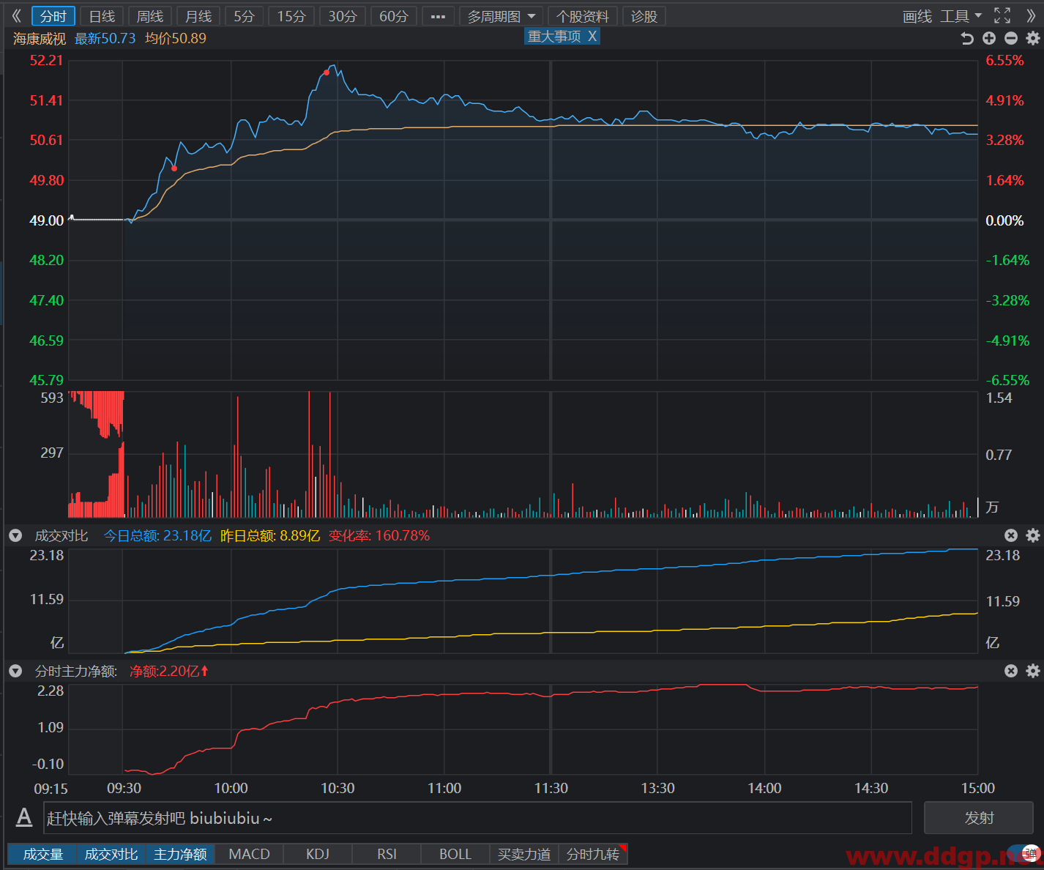
Task: Open the 多周期图 dropdown
Action: point(502,16)
